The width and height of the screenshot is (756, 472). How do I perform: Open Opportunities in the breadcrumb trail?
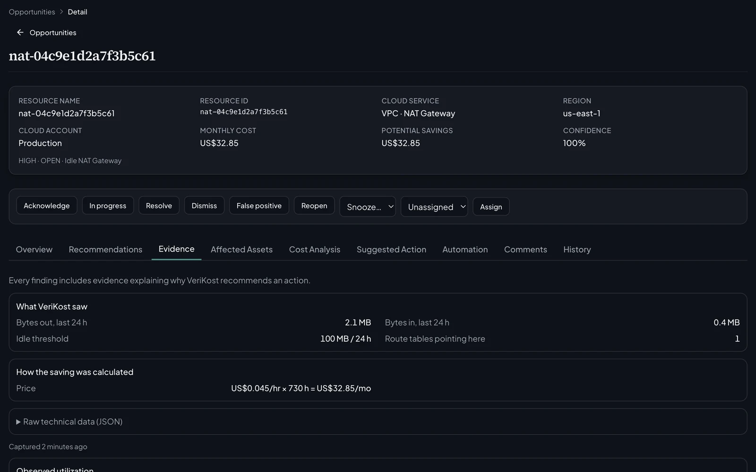click(32, 12)
